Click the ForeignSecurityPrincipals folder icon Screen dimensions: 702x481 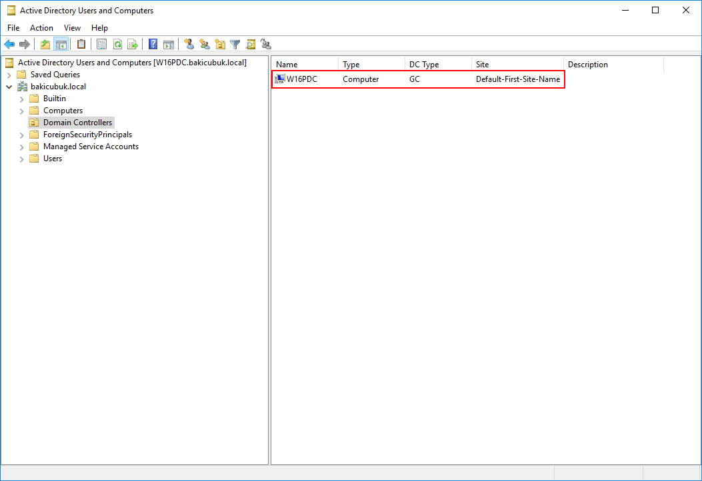34,135
